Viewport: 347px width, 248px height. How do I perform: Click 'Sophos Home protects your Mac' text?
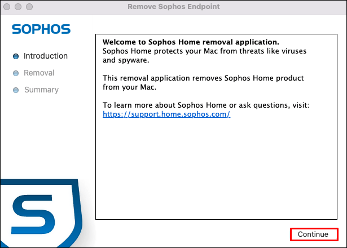coord(204,55)
